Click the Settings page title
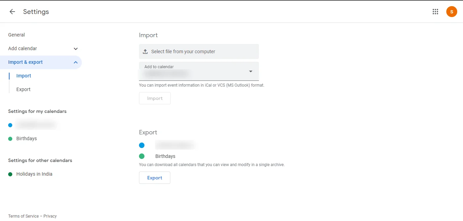Image resolution: width=463 pixels, height=221 pixels. 36,12
